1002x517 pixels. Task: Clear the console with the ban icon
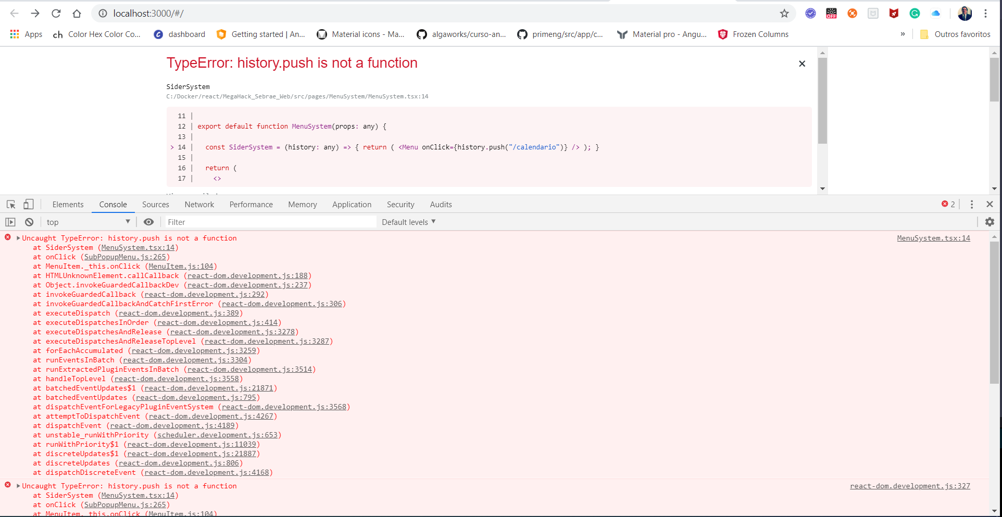tap(29, 222)
